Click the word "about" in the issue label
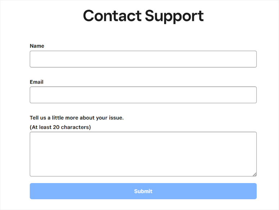The width and height of the screenshot is (279, 210). 87,118
